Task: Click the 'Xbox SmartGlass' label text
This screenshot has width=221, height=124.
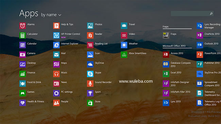Action: click(x=138, y=53)
